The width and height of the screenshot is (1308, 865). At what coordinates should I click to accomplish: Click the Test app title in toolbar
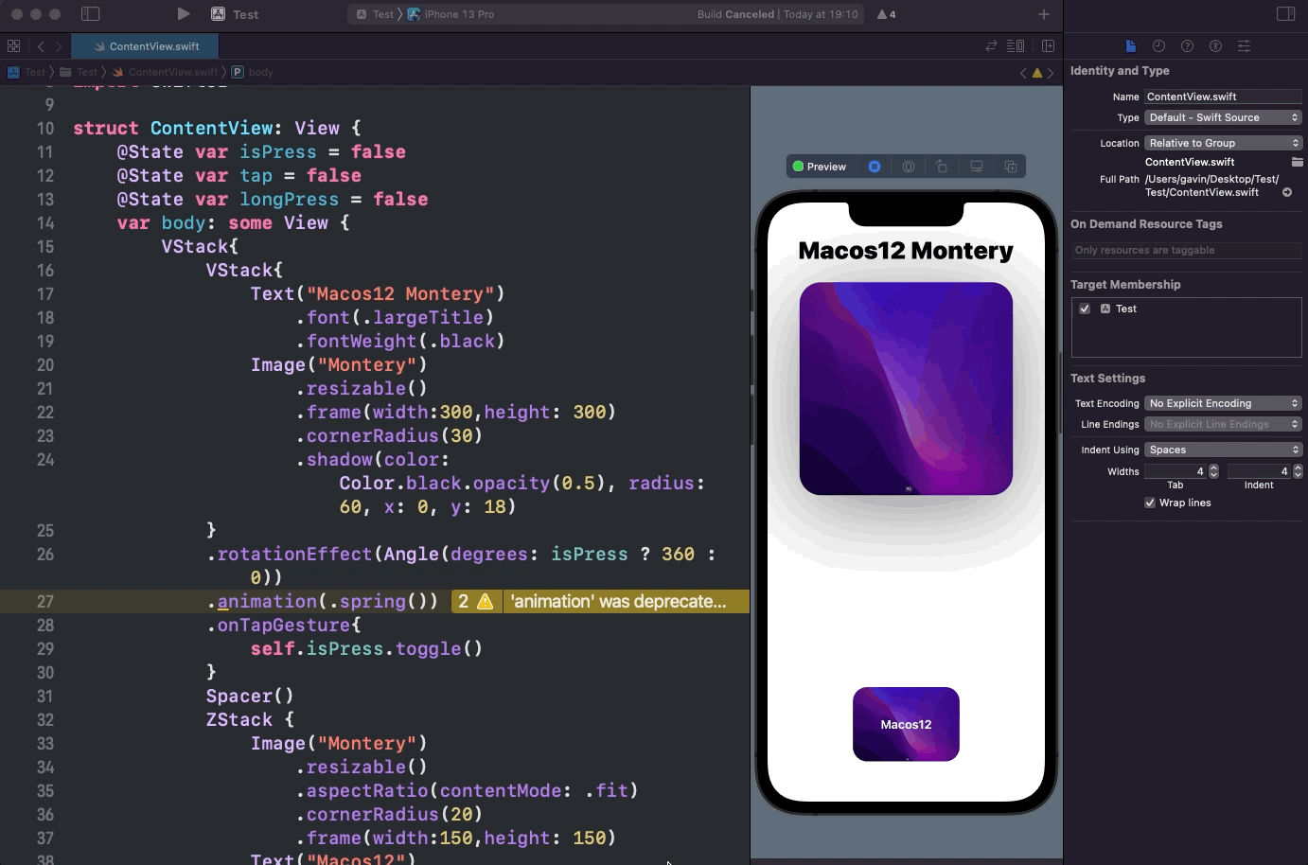tap(245, 14)
